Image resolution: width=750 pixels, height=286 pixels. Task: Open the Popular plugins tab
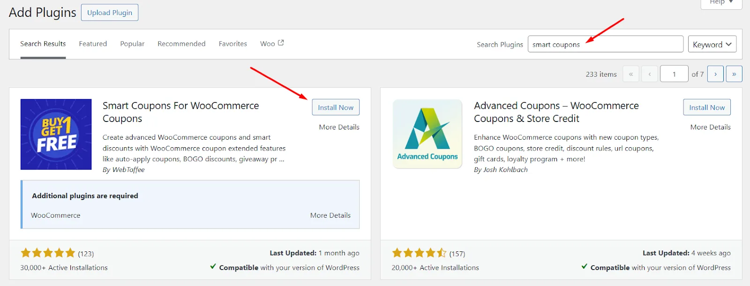tap(132, 44)
